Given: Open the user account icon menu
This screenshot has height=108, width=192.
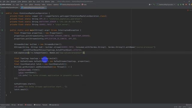Looking at the screenshot, I should (x=150, y=4).
